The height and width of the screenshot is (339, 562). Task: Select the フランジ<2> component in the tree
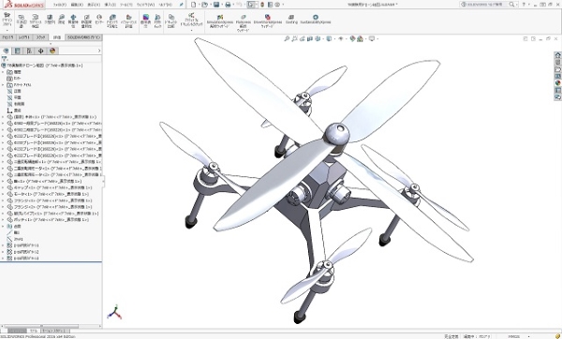(x=52, y=207)
